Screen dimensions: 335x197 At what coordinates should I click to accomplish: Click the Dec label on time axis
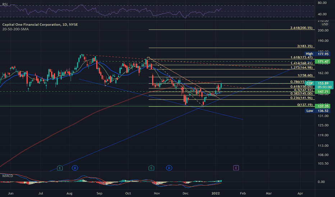(185, 193)
